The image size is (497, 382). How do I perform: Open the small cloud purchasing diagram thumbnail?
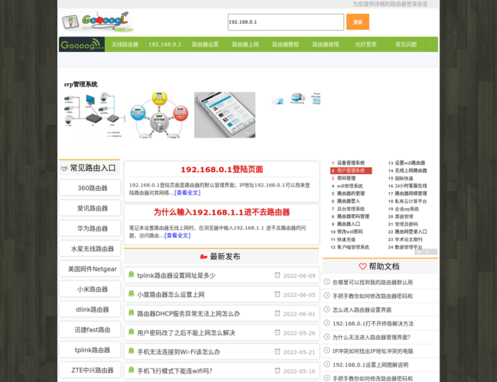(x=297, y=99)
